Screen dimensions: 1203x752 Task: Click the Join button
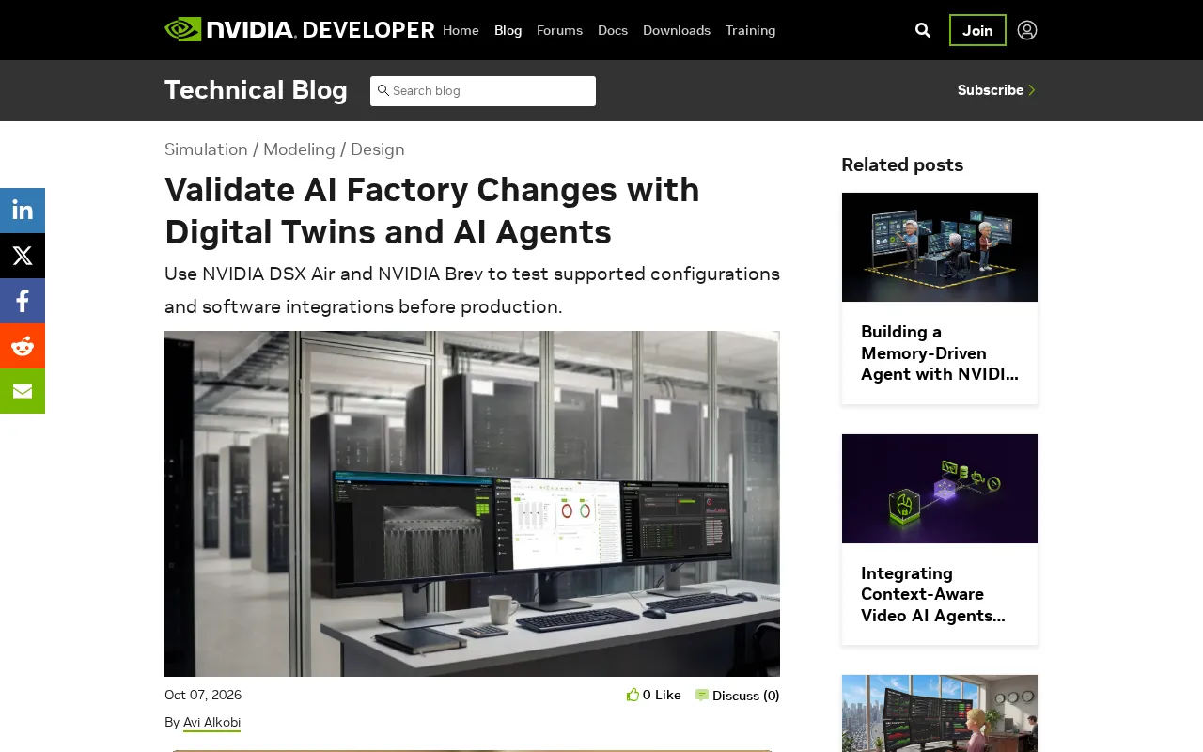977,30
